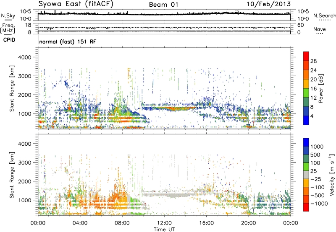The width and height of the screenshot is (336, 232).
Task: Click the 'N.Search' legend label
Action: pos(324,15)
